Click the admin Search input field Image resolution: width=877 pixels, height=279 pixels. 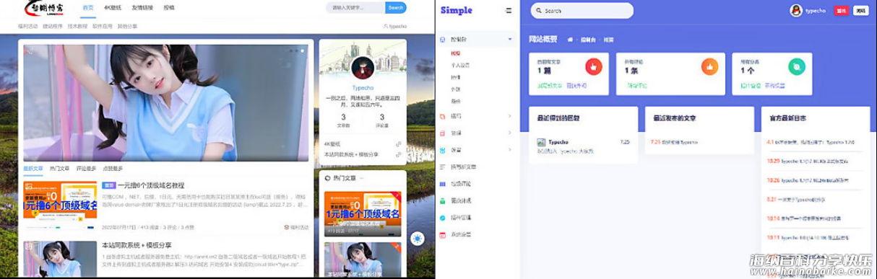[x=582, y=11]
